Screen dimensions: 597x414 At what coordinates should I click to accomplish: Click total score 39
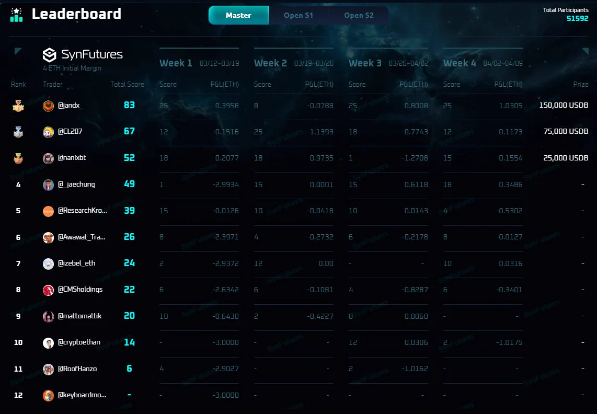click(129, 211)
